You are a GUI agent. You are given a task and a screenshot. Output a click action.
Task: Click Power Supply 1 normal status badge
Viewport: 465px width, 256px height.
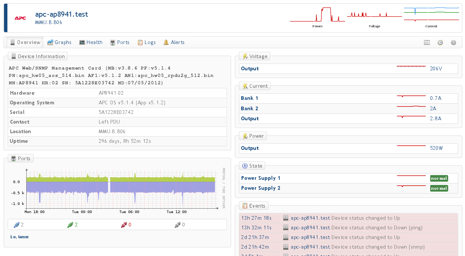439,178
